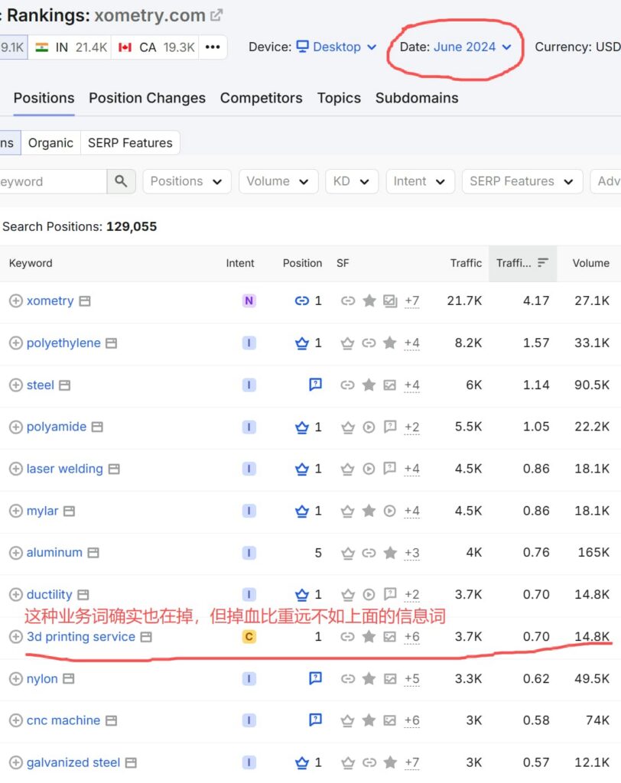
Task: Sort by the Traffic column header
Action: pos(466,263)
